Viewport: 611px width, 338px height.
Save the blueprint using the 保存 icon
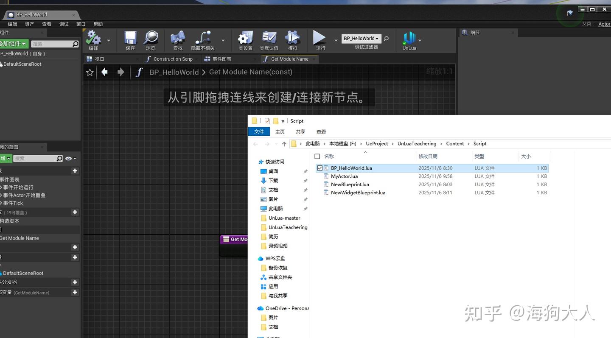coord(130,38)
